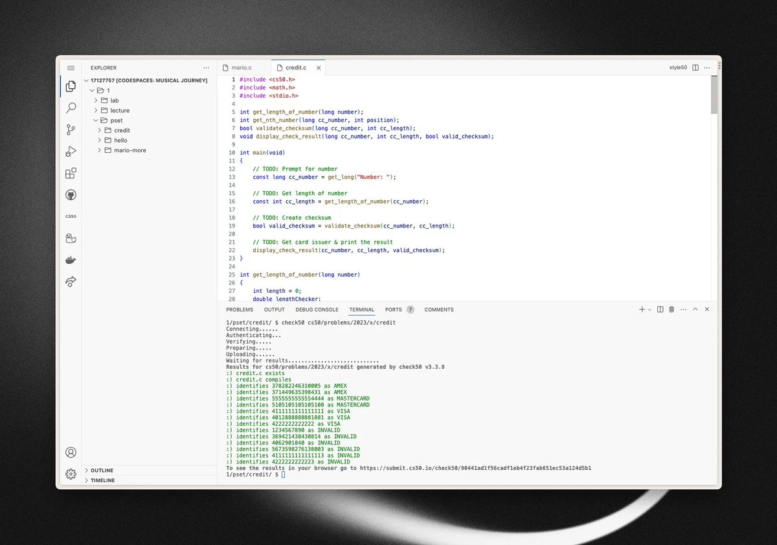Expand the TIMELINE section
Image resolution: width=777 pixels, height=545 pixels.
pos(102,480)
